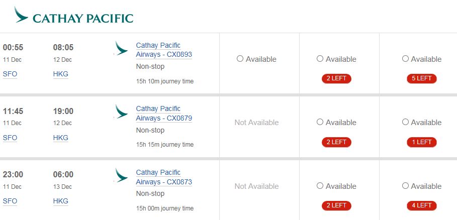The image size is (457, 220).
Task: Pick CX0873 fare with 4 left
Action: click(x=406, y=186)
